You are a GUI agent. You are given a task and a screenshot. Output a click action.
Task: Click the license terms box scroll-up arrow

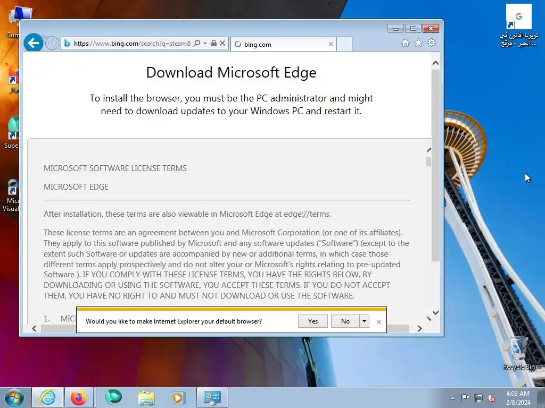coord(429,150)
